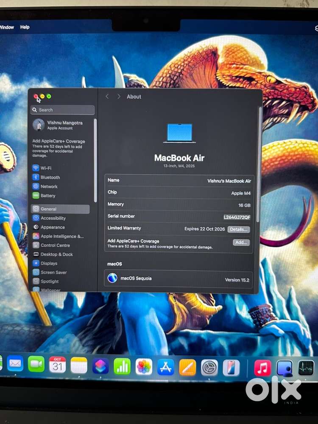Click the Search field in System Settings
The width and height of the screenshot is (318, 424).
pos(63,110)
